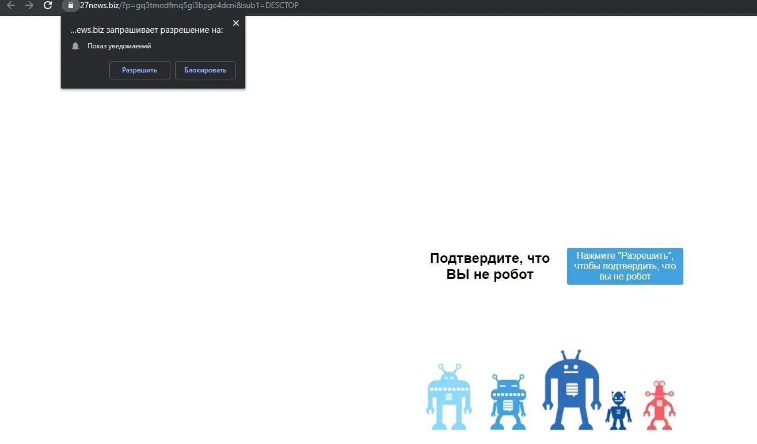This screenshot has height=444, width=757.
Task: Click the bell icon beside Показ уведомлений
Action: tap(75, 46)
